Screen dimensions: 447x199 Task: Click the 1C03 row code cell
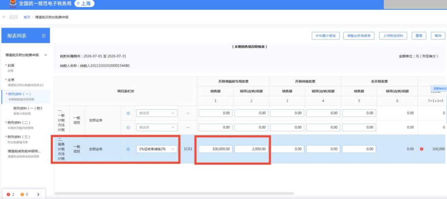coord(188,149)
